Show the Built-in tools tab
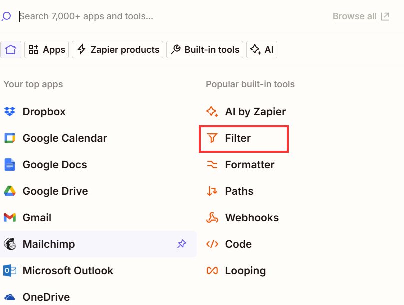404x305 pixels. [x=205, y=49]
